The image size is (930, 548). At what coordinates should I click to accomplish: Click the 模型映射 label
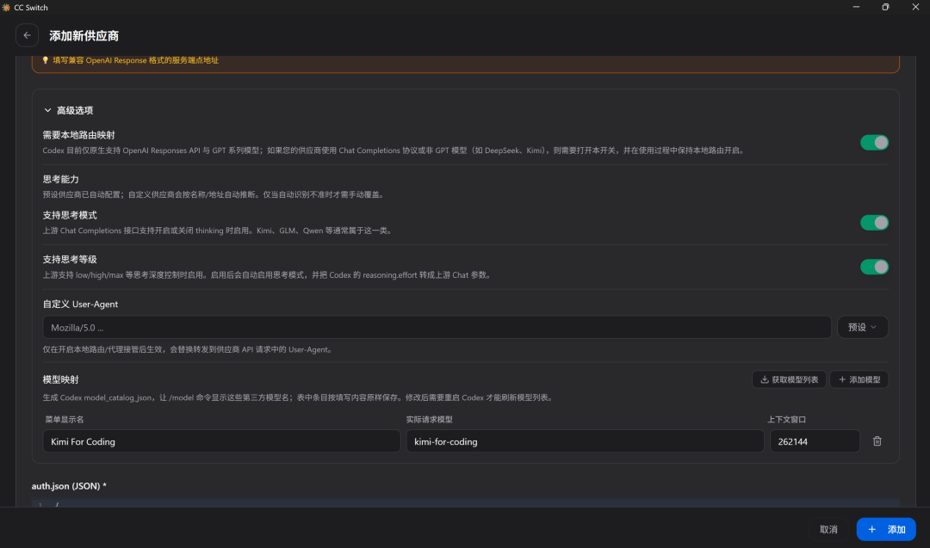(60, 379)
